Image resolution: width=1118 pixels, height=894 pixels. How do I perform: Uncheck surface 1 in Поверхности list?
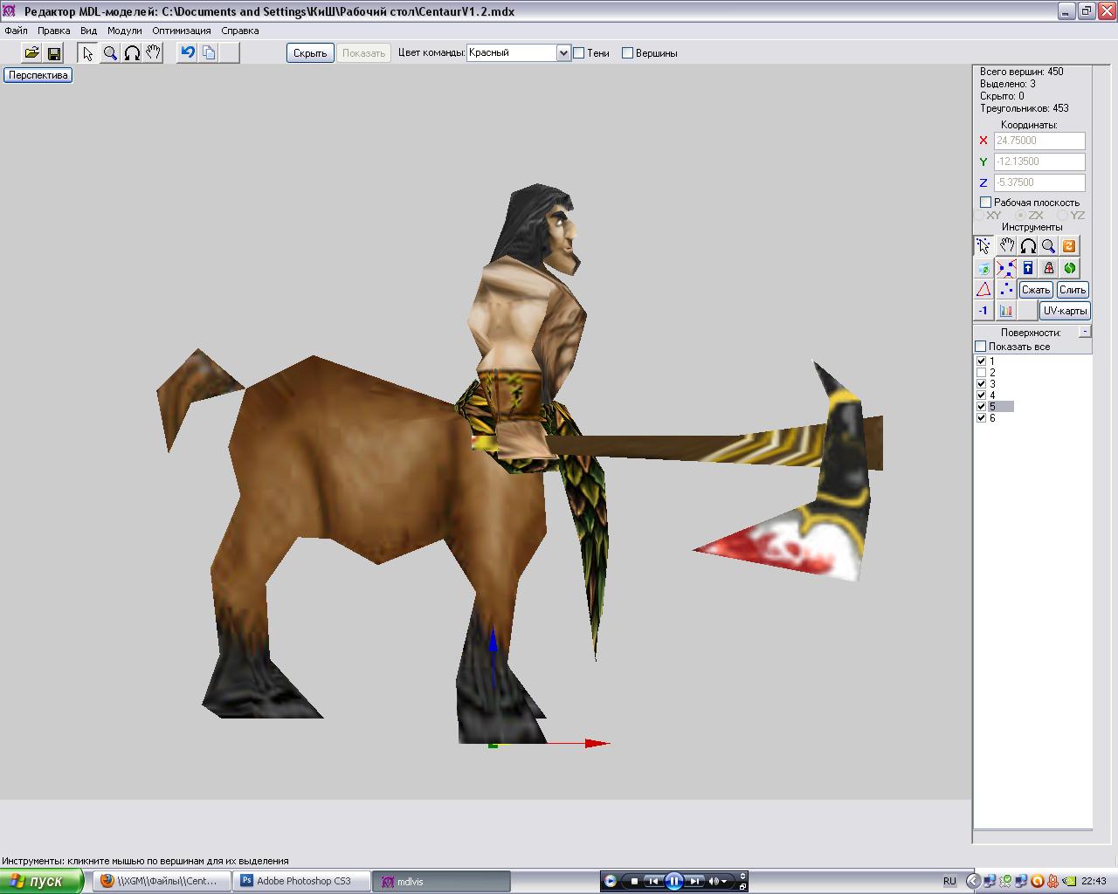[981, 361]
